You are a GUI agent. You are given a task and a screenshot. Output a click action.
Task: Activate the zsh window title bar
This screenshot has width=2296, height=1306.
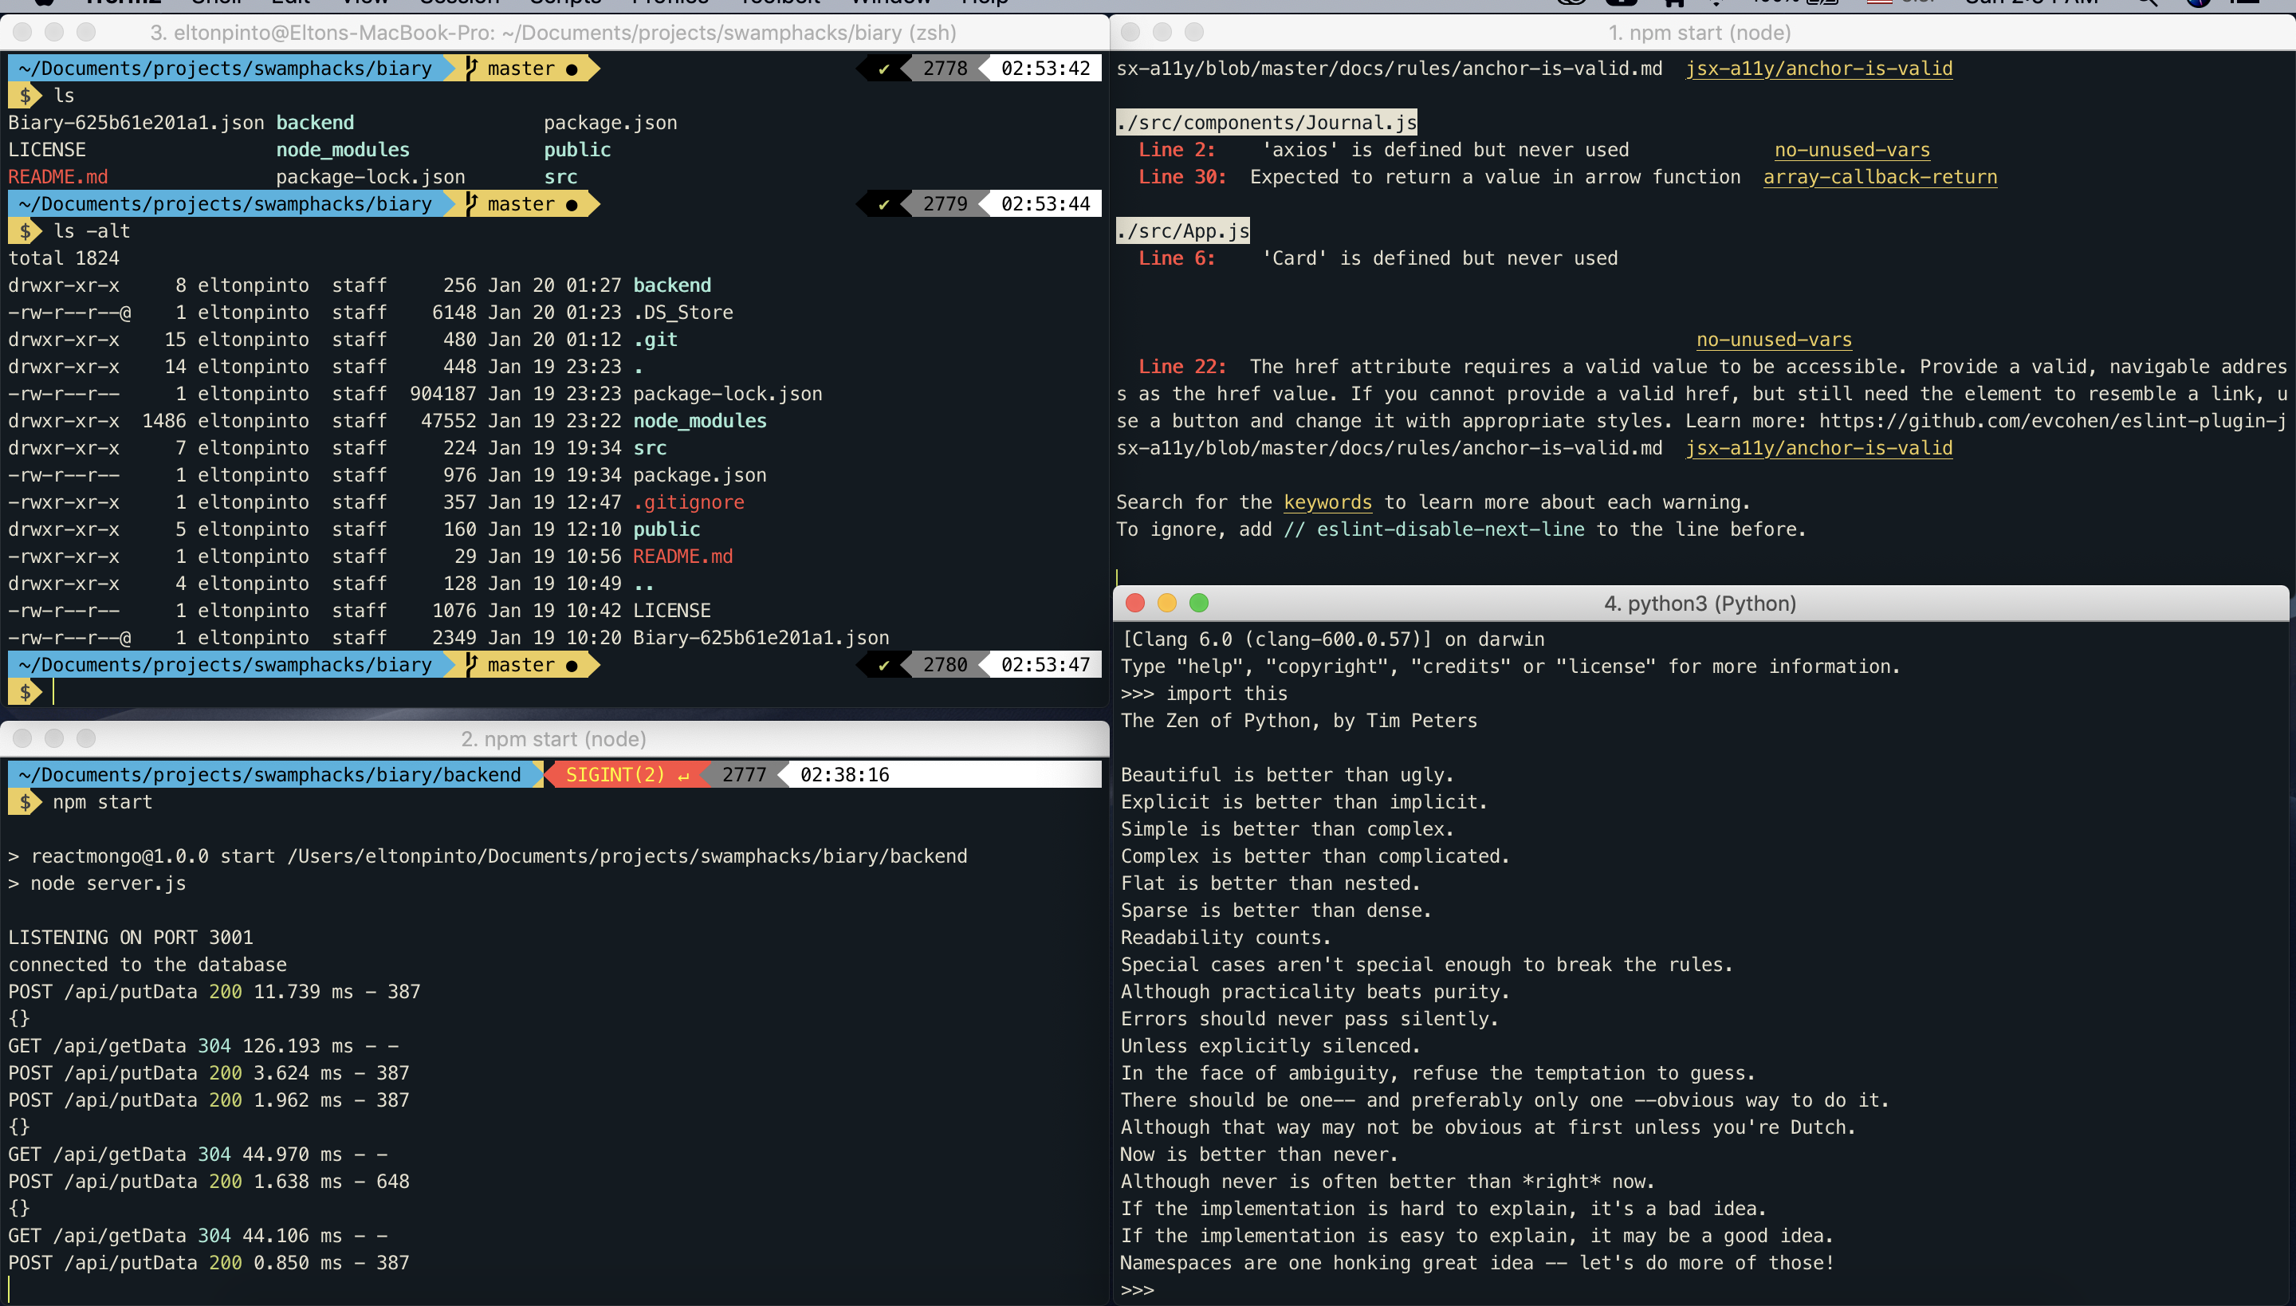tap(553, 32)
